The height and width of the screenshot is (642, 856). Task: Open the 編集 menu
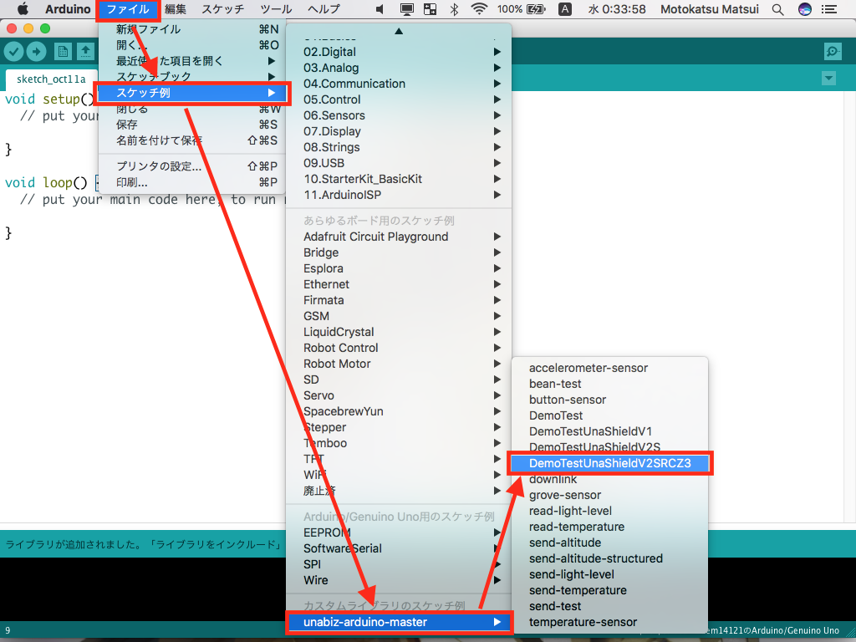coord(176,9)
